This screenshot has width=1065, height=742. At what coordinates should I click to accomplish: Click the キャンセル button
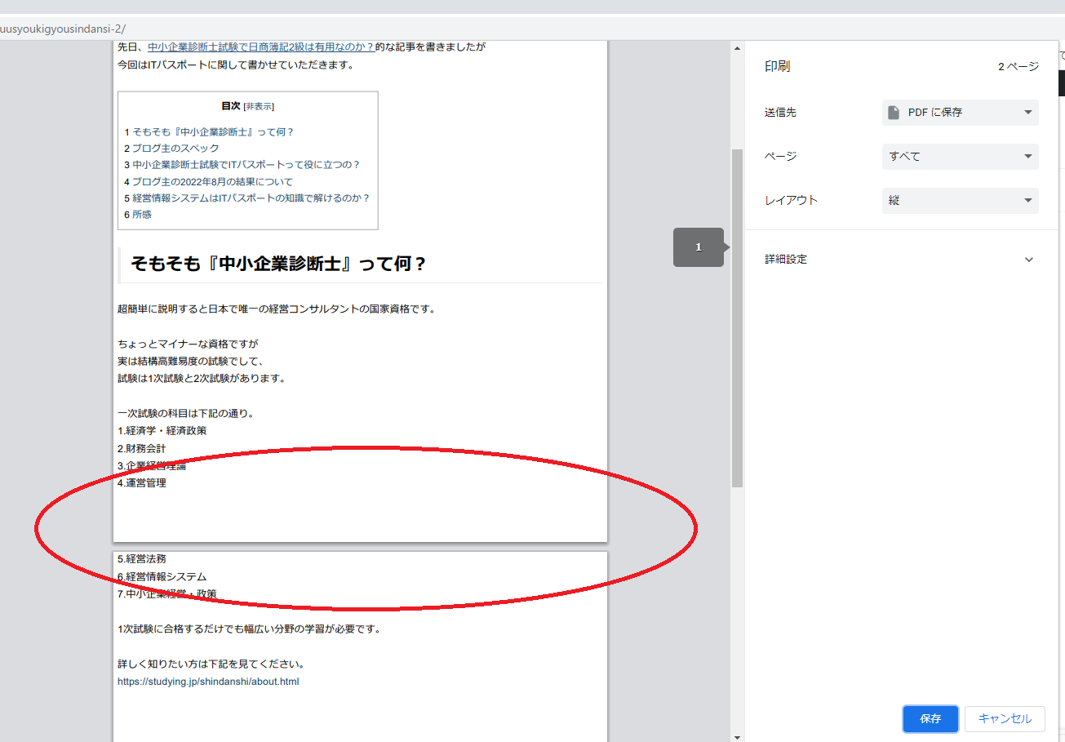pyautogui.click(x=1005, y=719)
